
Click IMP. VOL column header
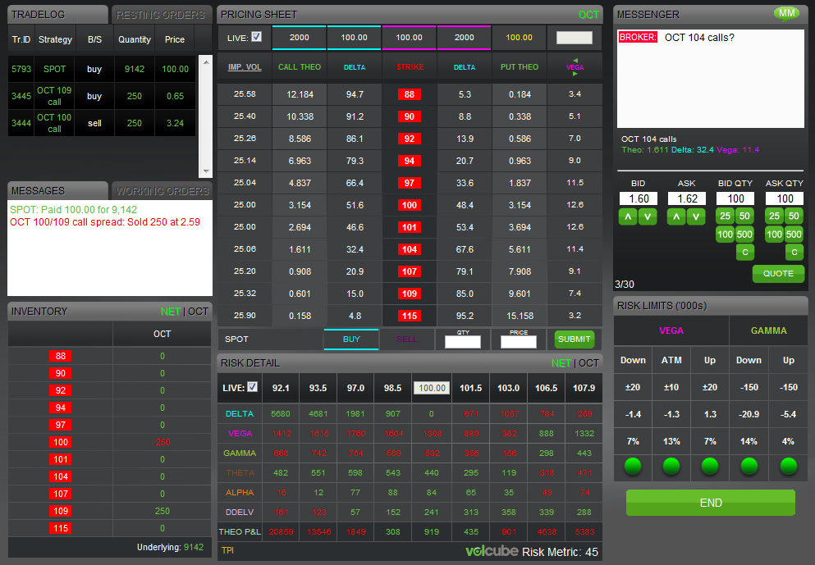coord(245,67)
